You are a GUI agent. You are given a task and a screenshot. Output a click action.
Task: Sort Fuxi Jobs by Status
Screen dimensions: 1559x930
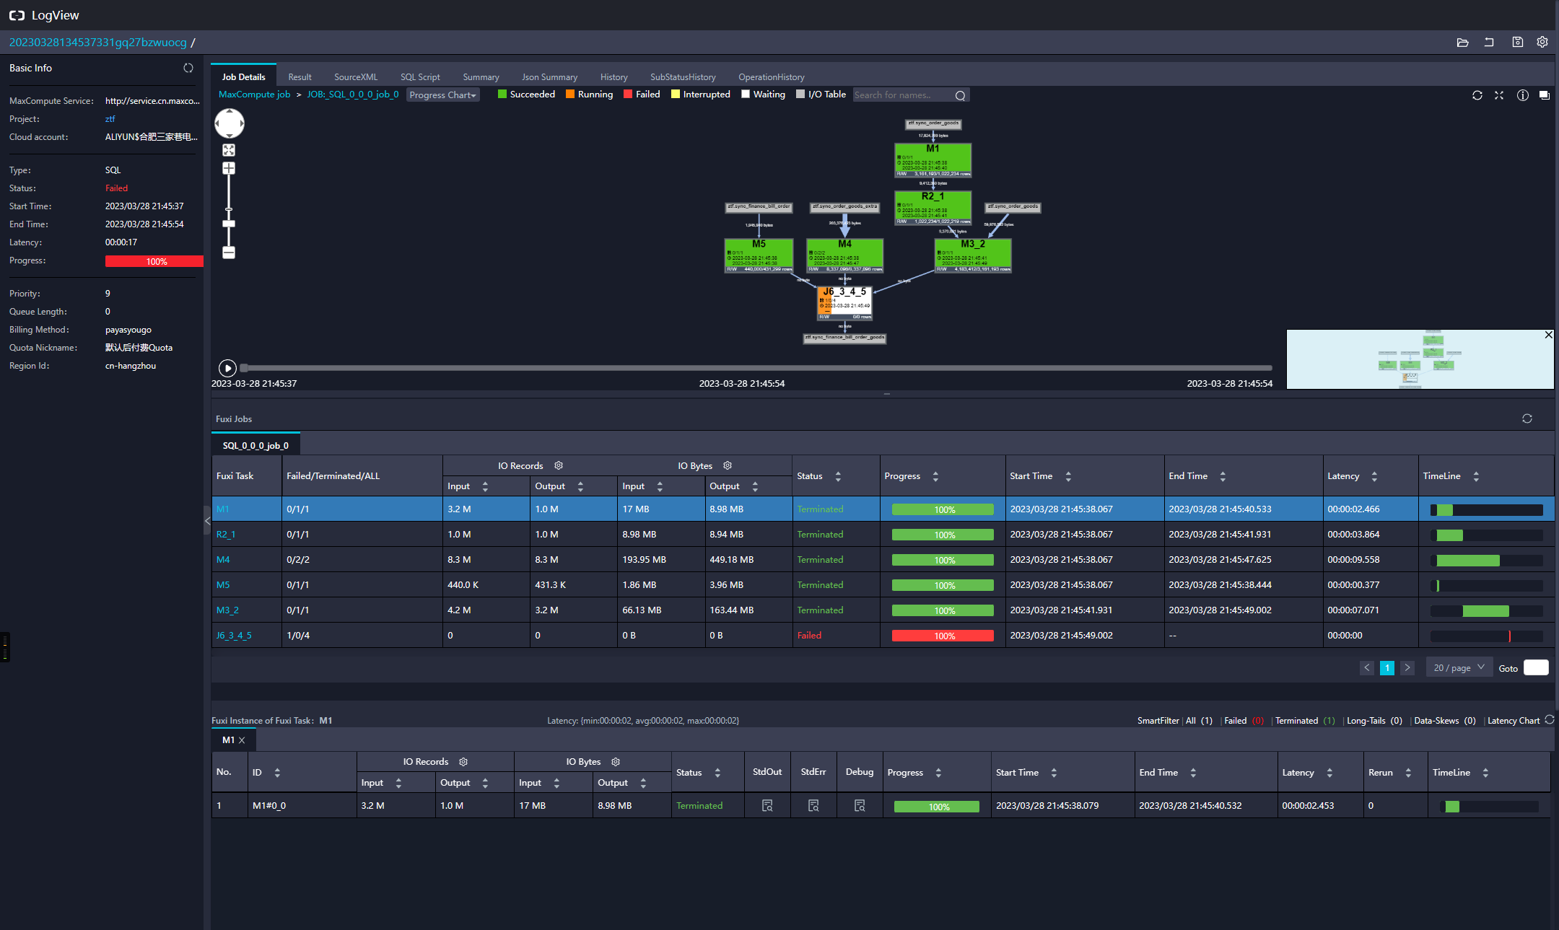838,476
